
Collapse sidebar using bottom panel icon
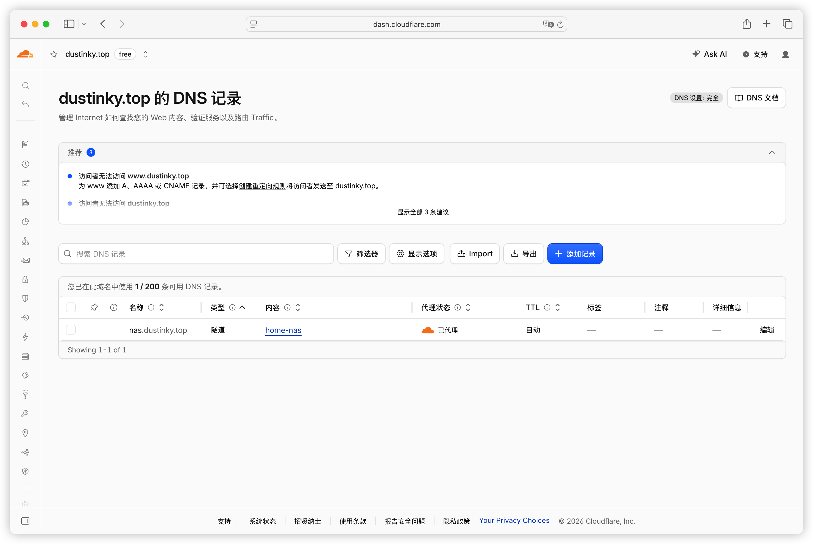[25, 521]
